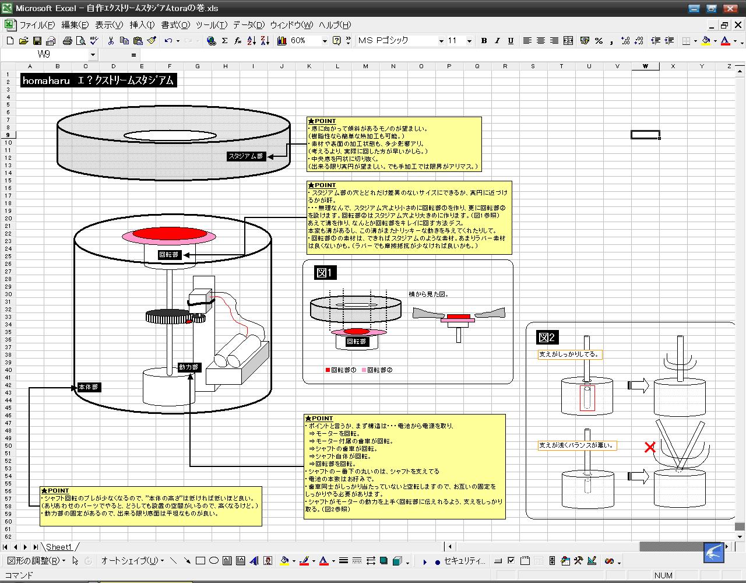Toggle bold formatting
The height and width of the screenshot is (583, 746).
[484, 41]
